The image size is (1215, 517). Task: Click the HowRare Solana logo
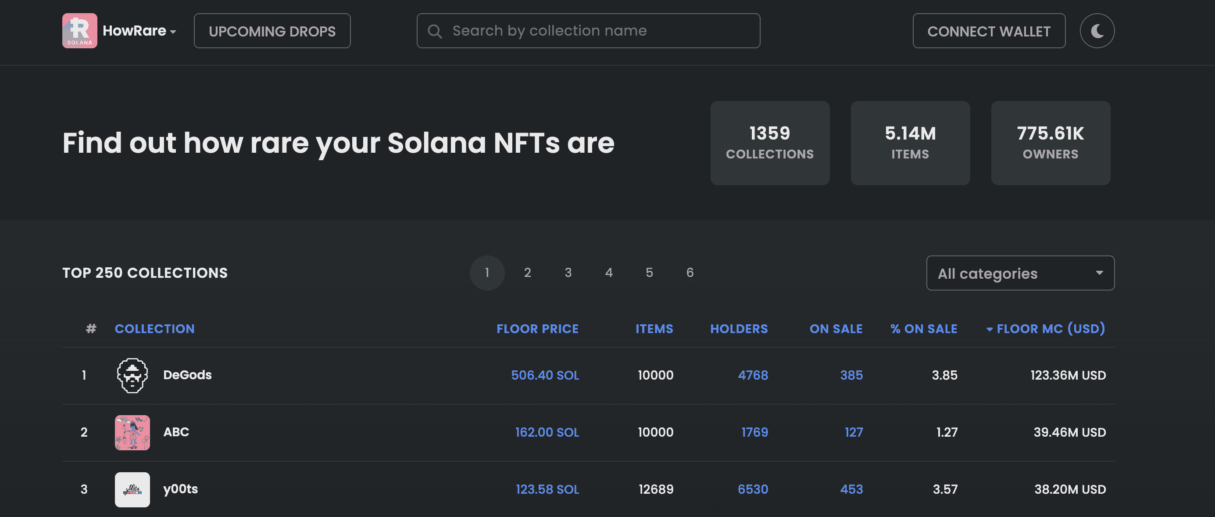click(x=79, y=31)
